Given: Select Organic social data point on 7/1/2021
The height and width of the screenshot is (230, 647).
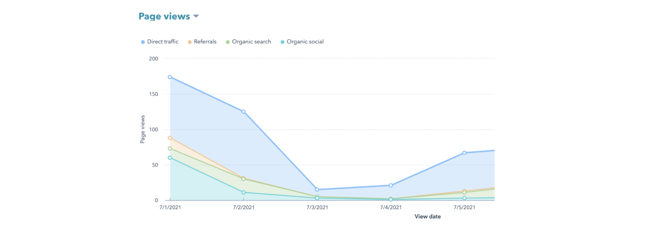Looking at the screenshot, I should tap(170, 158).
